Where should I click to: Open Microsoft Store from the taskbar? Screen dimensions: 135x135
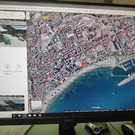30,115
